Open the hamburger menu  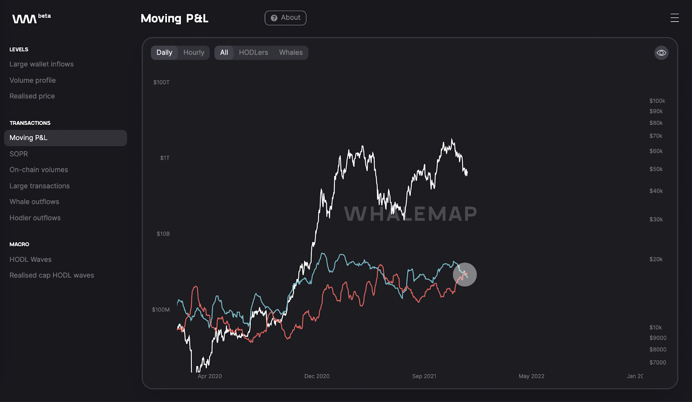[x=675, y=18]
